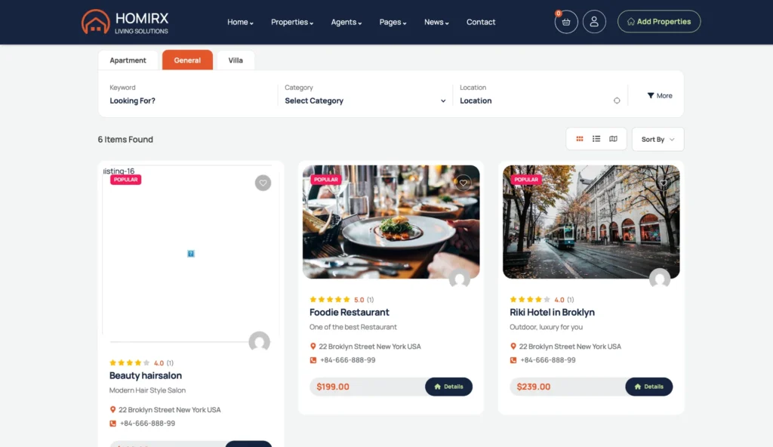773x447 pixels.
Task: Expand the Select Category dropdown
Action: tap(365, 100)
